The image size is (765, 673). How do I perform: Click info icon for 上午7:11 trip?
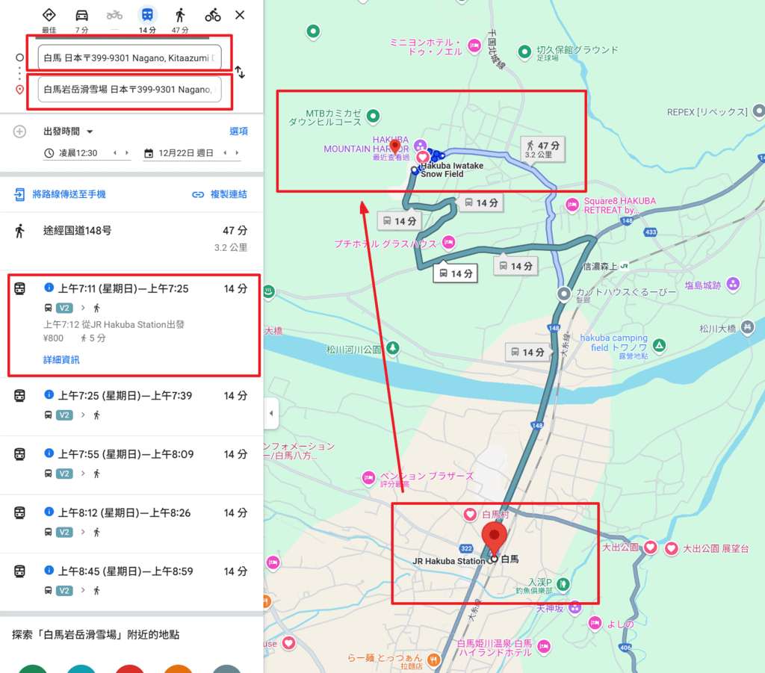(x=49, y=288)
